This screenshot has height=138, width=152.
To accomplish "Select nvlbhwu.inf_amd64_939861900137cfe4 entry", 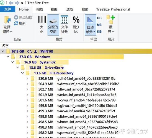I will (87, 116).
